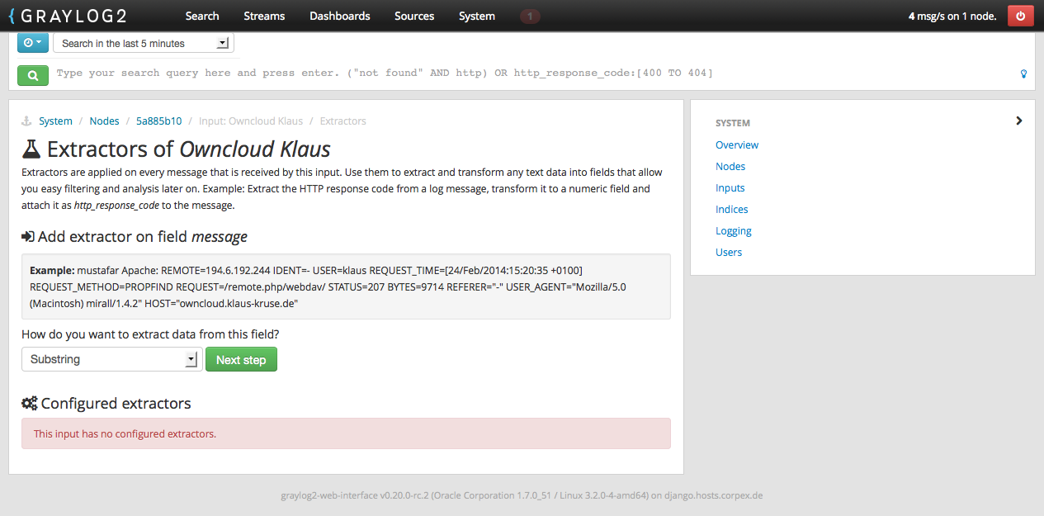Click the red power logout icon

[x=1020, y=16]
